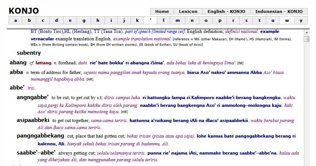The image size is (316, 166).
Task: Click 'example vernacular' legend text
Action: coord(155,35)
